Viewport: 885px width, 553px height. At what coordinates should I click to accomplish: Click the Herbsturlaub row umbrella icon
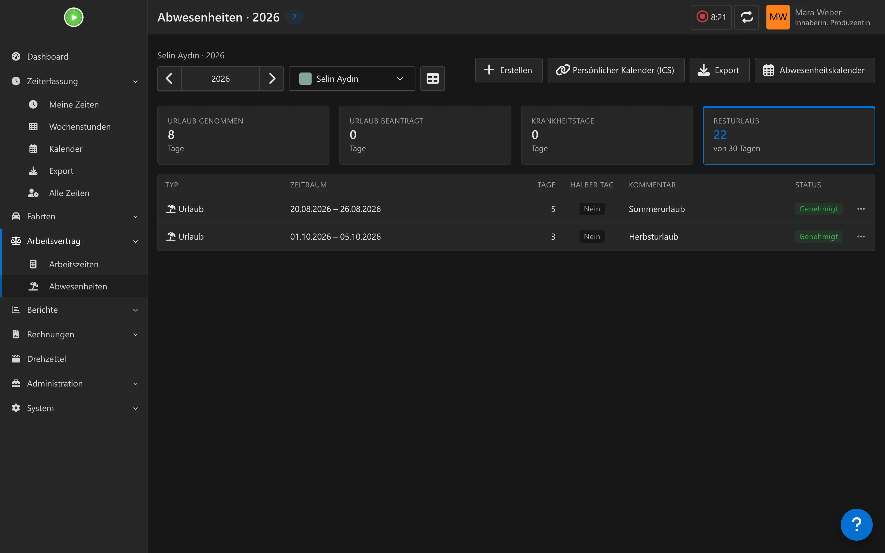171,236
